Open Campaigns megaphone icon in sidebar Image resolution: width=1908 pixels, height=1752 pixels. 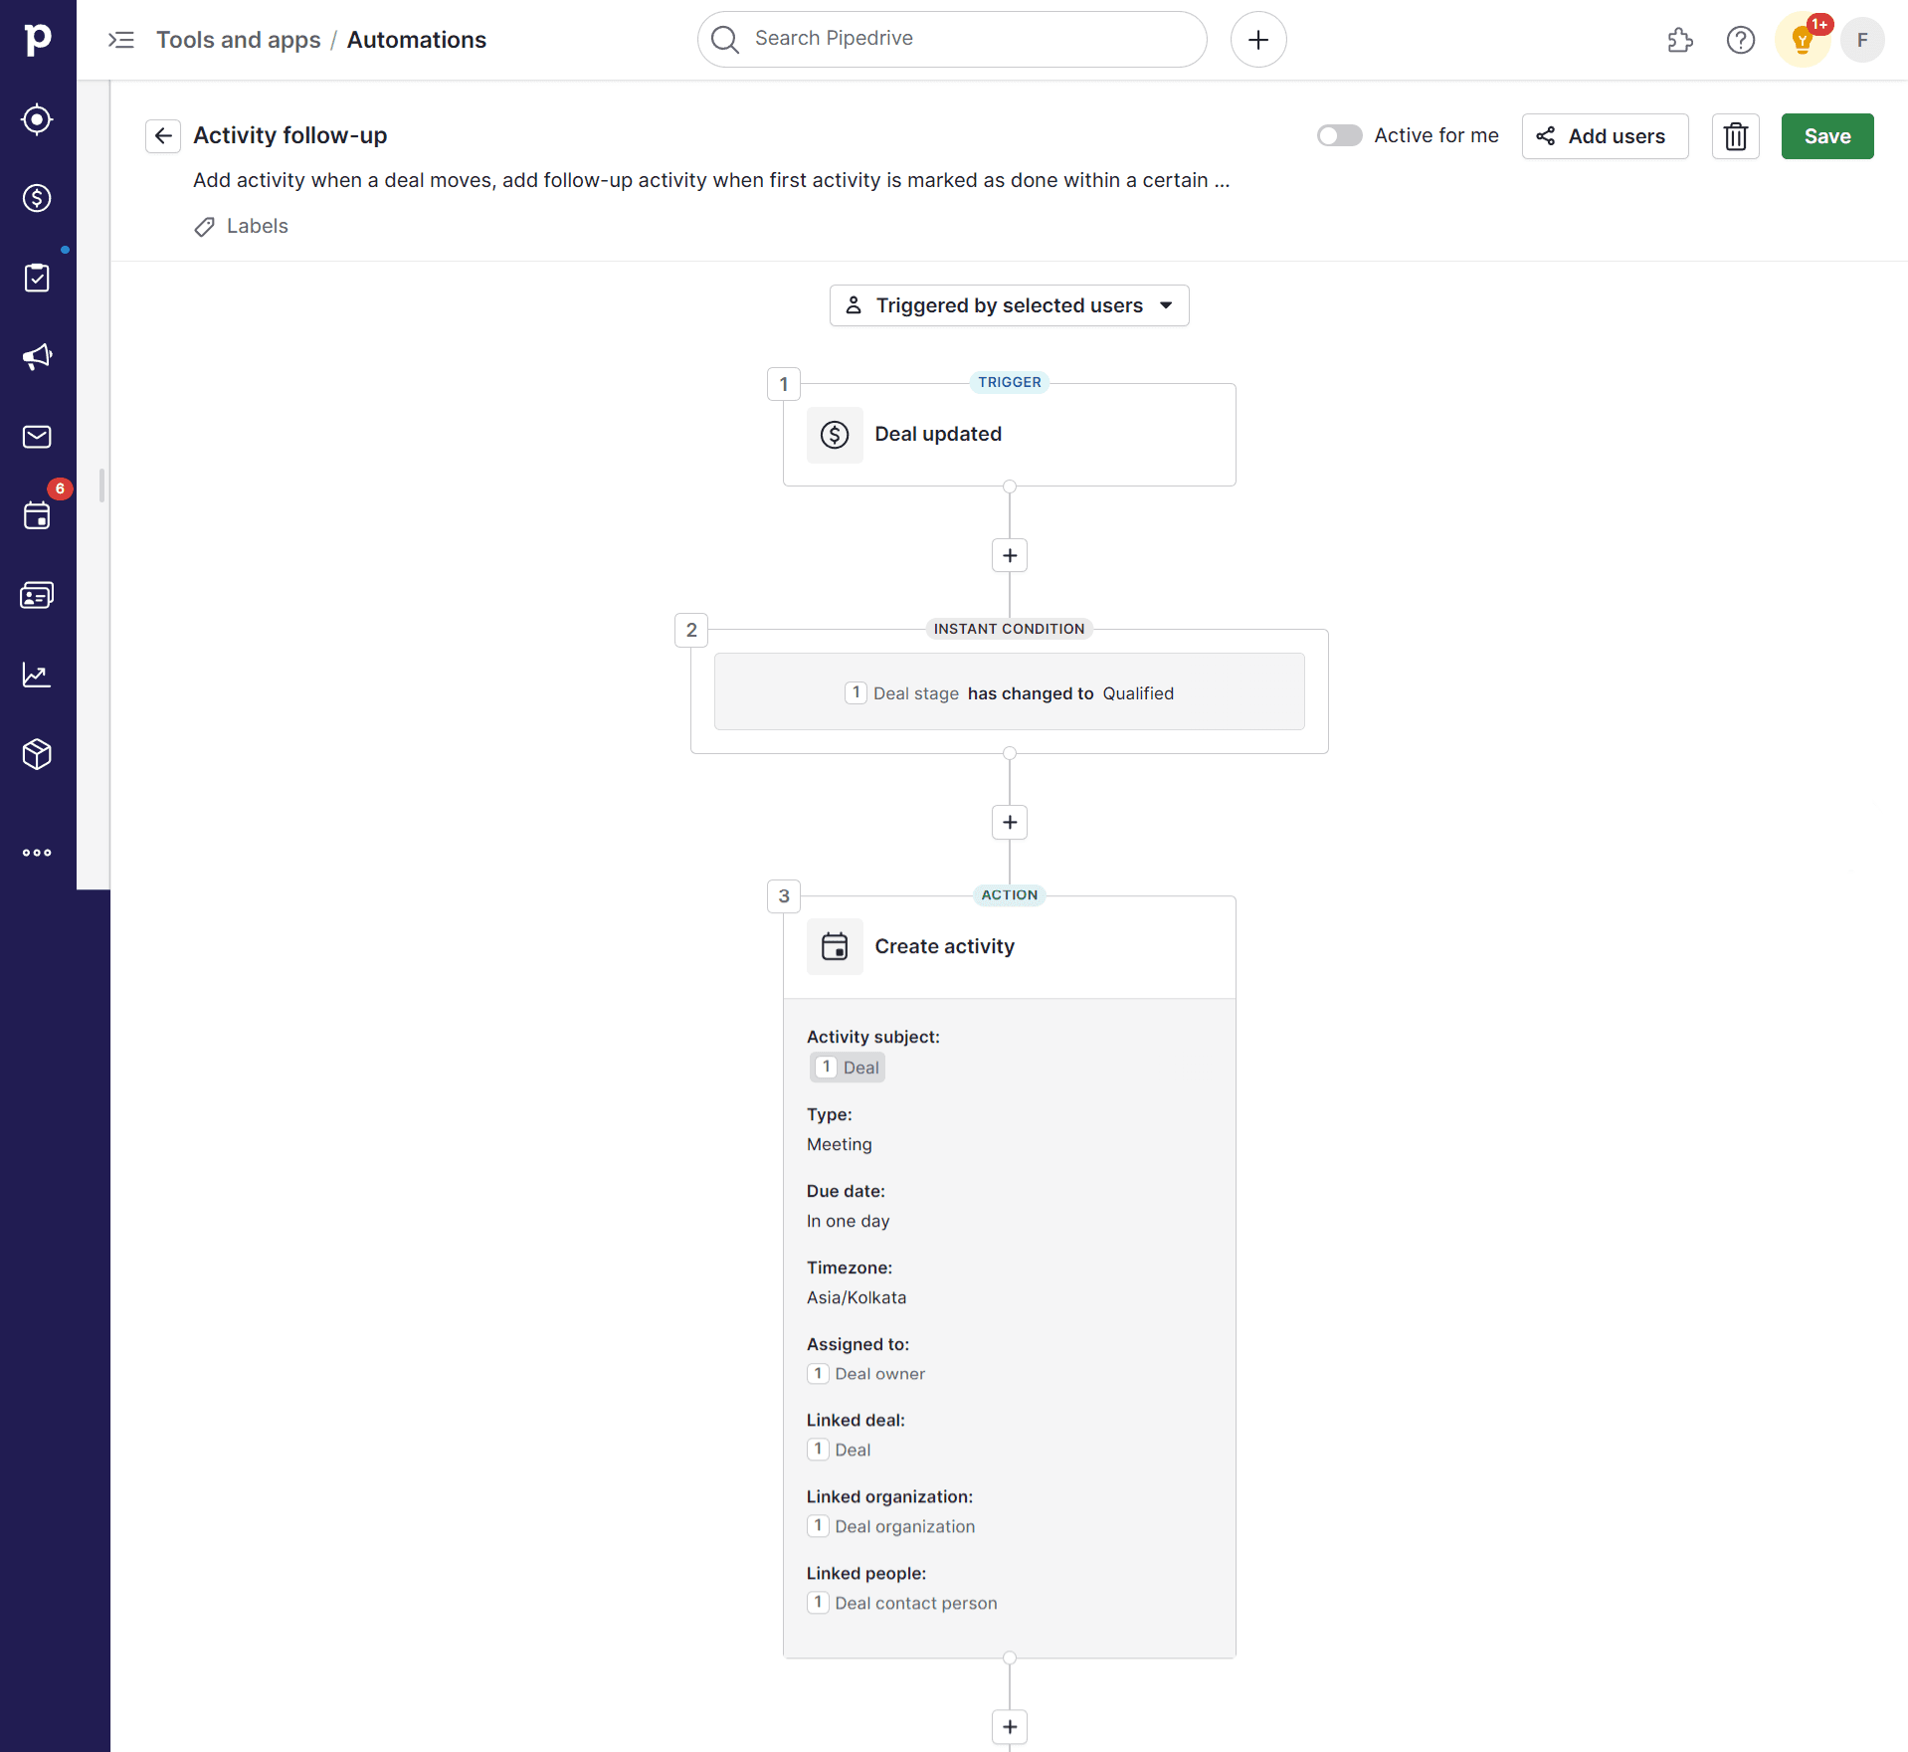point(37,357)
